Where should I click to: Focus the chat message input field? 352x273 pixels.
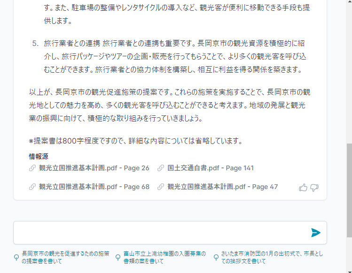pos(170,233)
